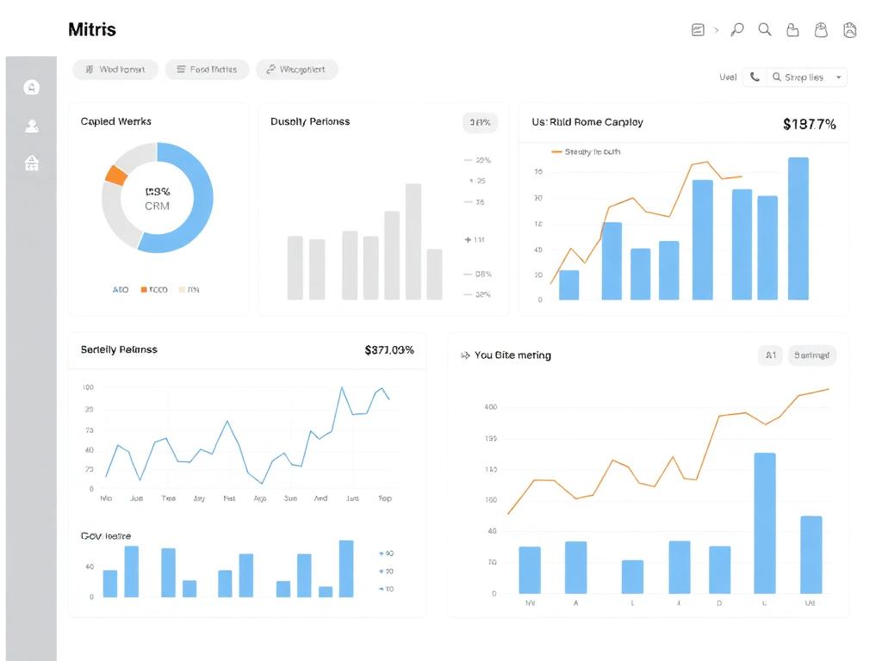Select the Widget filter tab with link icon
882x661 pixels.
(296, 69)
